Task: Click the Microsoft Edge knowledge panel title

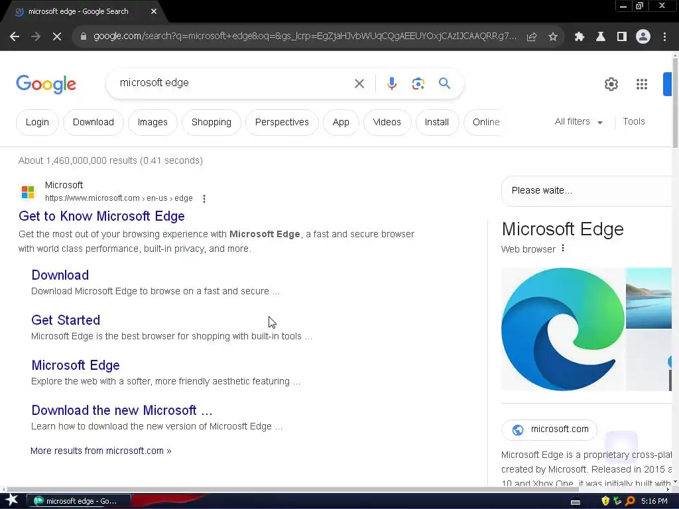Action: [x=562, y=229]
